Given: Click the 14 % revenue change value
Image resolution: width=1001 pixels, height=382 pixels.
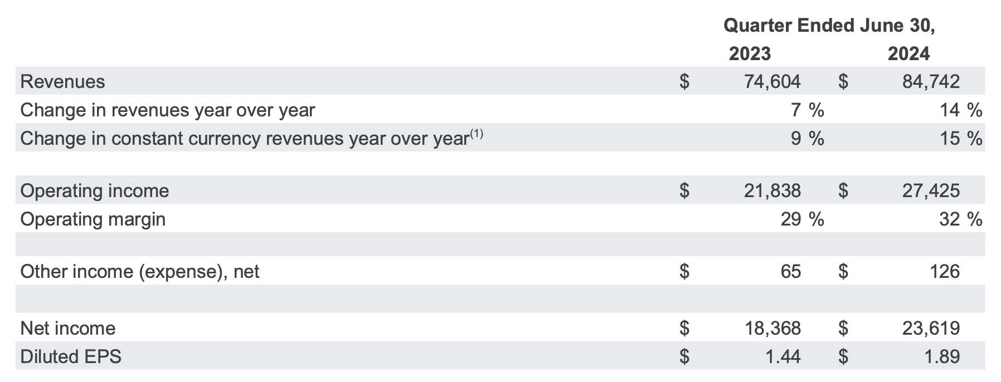Looking at the screenshot, I should (960, 110).
